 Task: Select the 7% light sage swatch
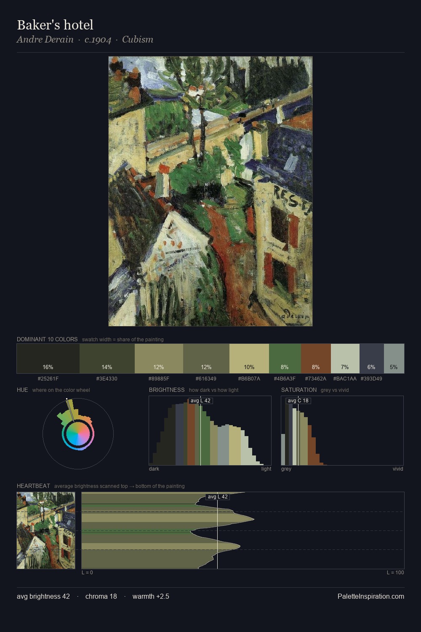pos(345,359)
